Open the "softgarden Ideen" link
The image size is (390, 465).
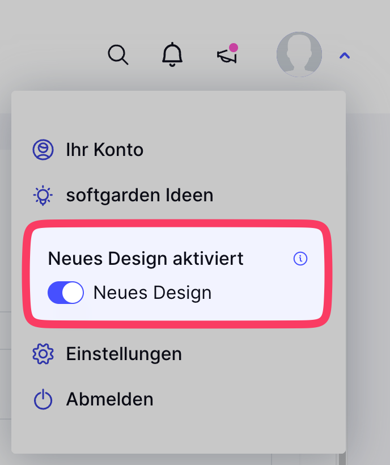click(x=139, y=195)
